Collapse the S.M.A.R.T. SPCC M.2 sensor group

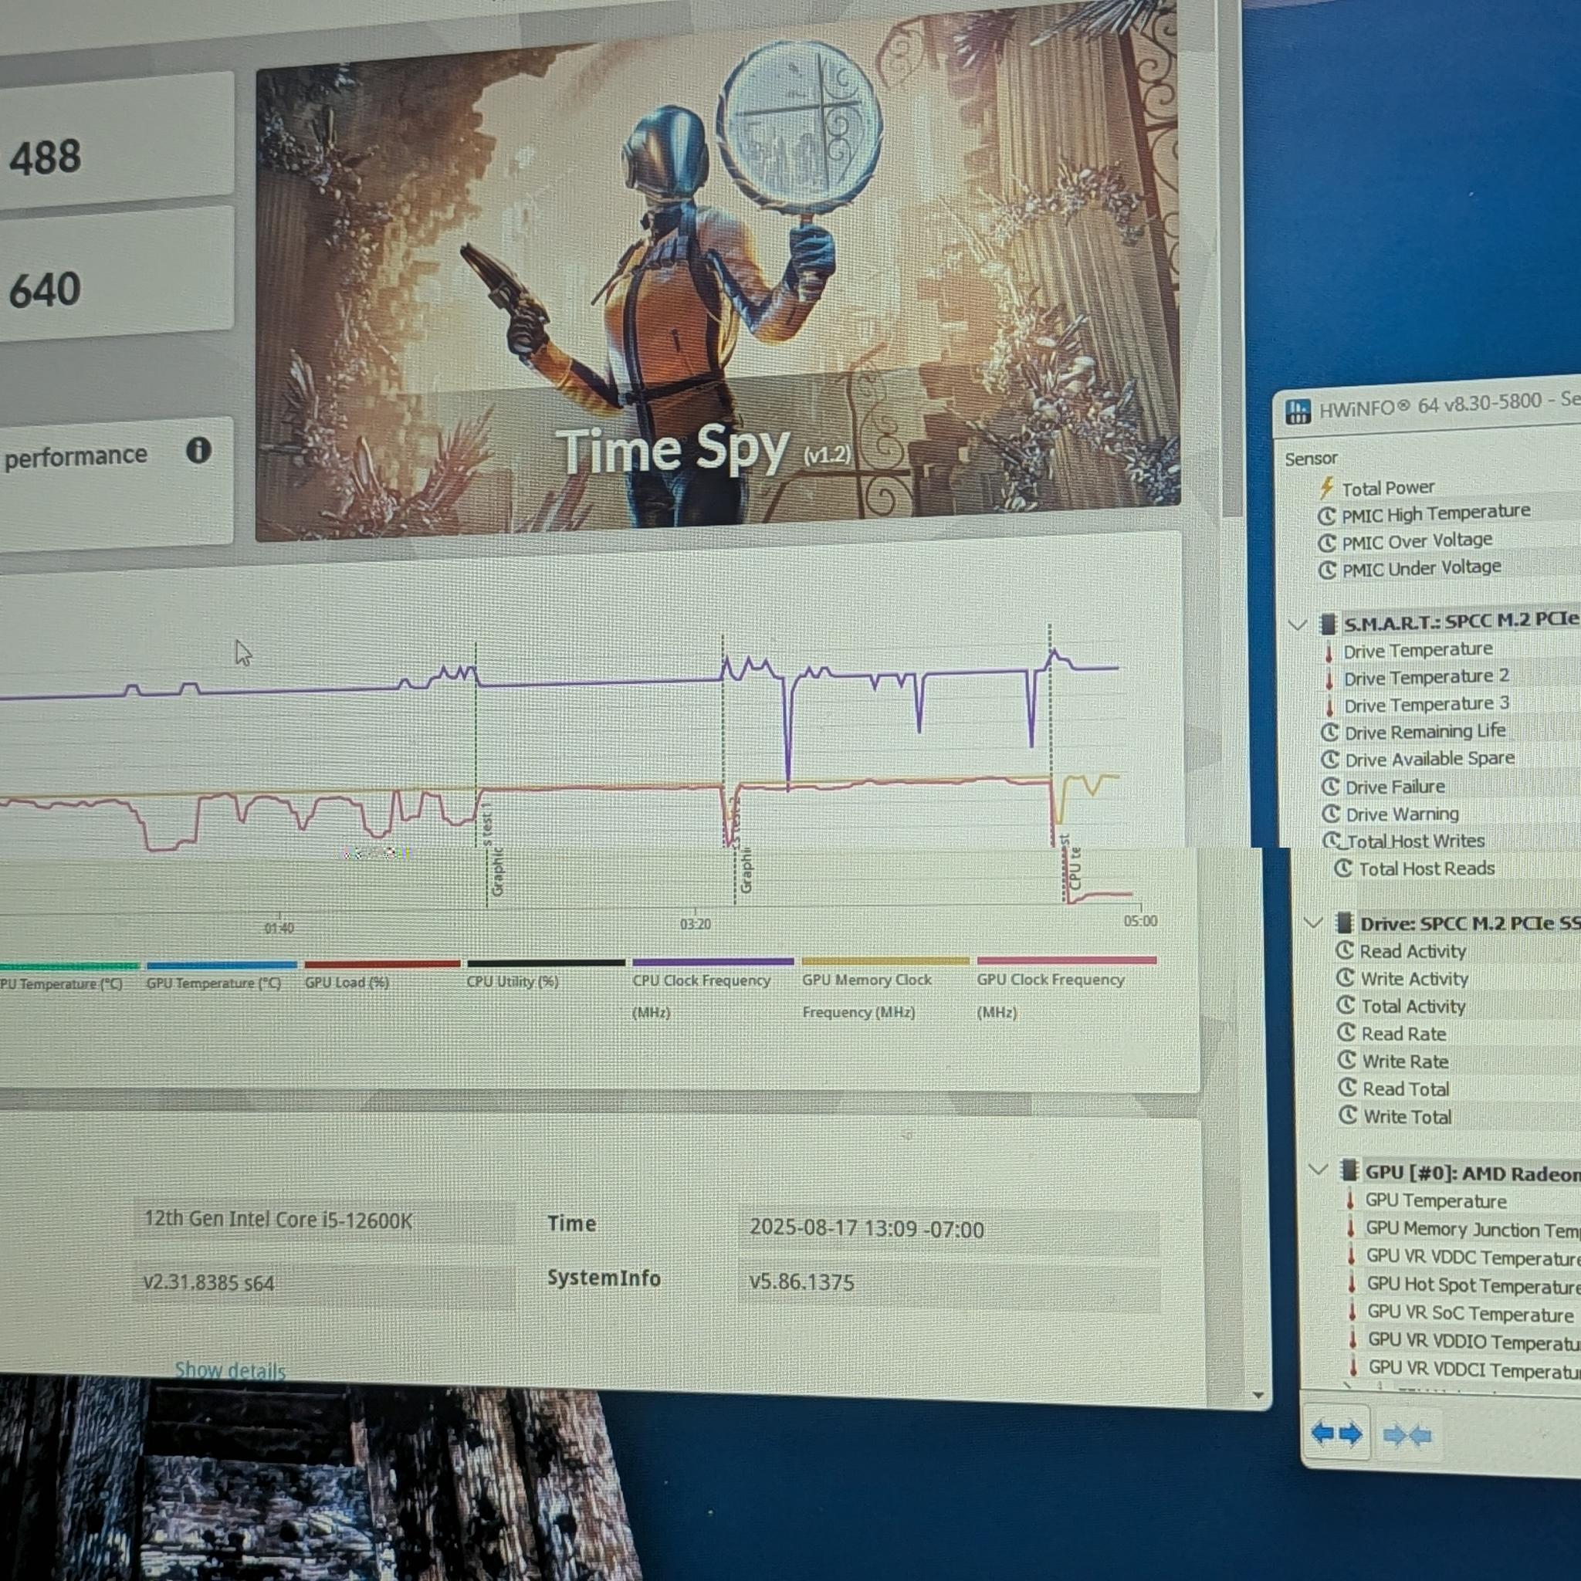coord(1298,625)
